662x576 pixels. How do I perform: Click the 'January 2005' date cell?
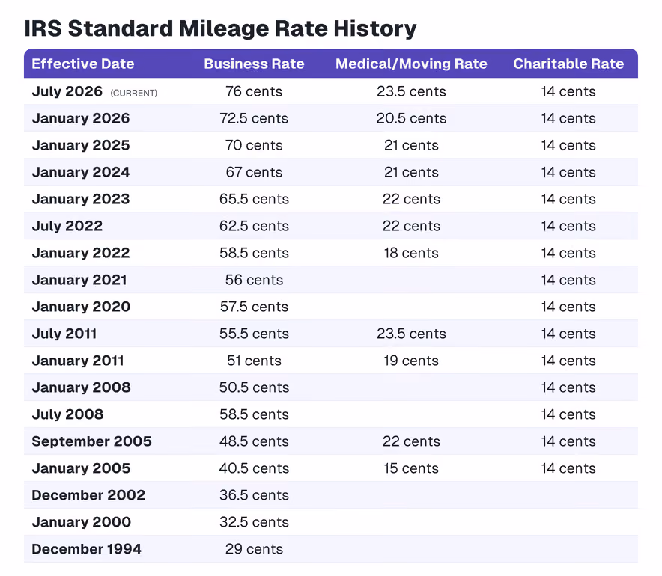click(x=81, y=468)
